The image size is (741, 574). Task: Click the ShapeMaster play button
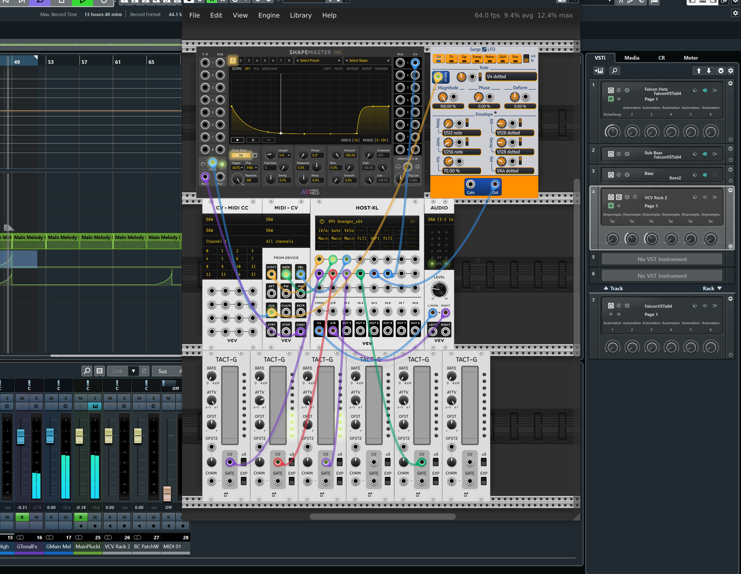click(237, 140)
